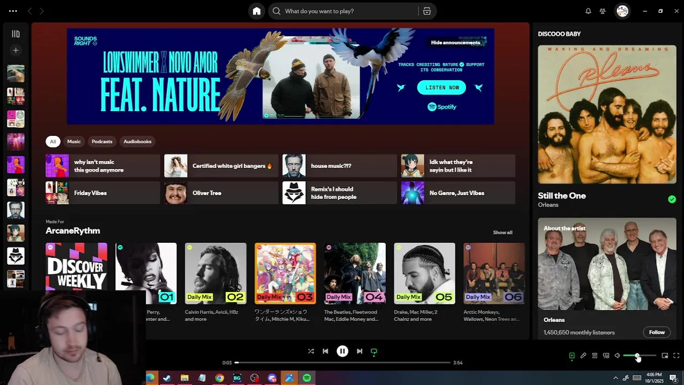684x385 pixels.
Task: Open No Genre, Just Vibes playlist
Action: 458,193
